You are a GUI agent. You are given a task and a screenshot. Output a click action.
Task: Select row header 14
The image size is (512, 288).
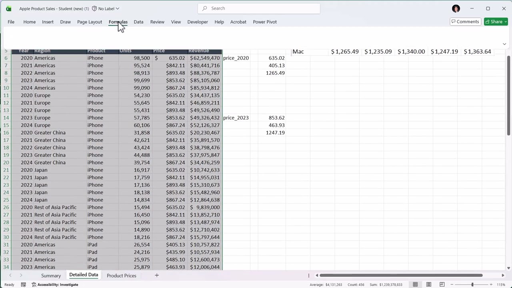(x=6, y=118)
